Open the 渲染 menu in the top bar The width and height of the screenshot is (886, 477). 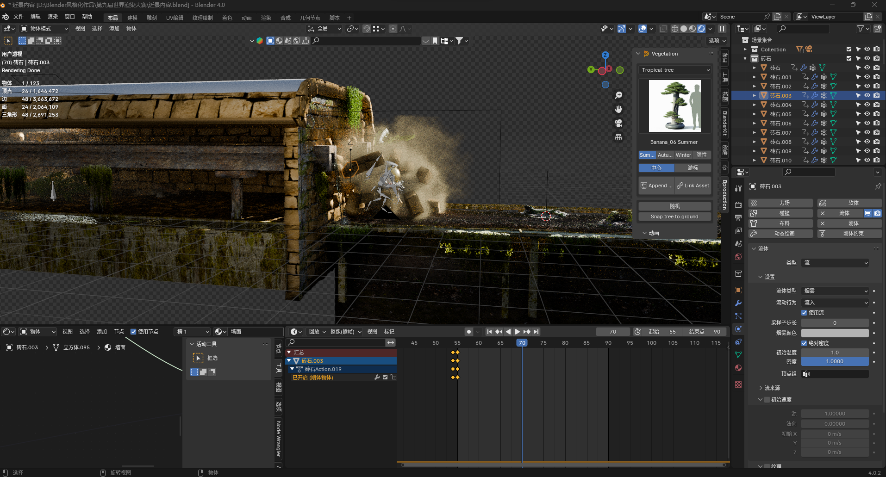[53, 17]
